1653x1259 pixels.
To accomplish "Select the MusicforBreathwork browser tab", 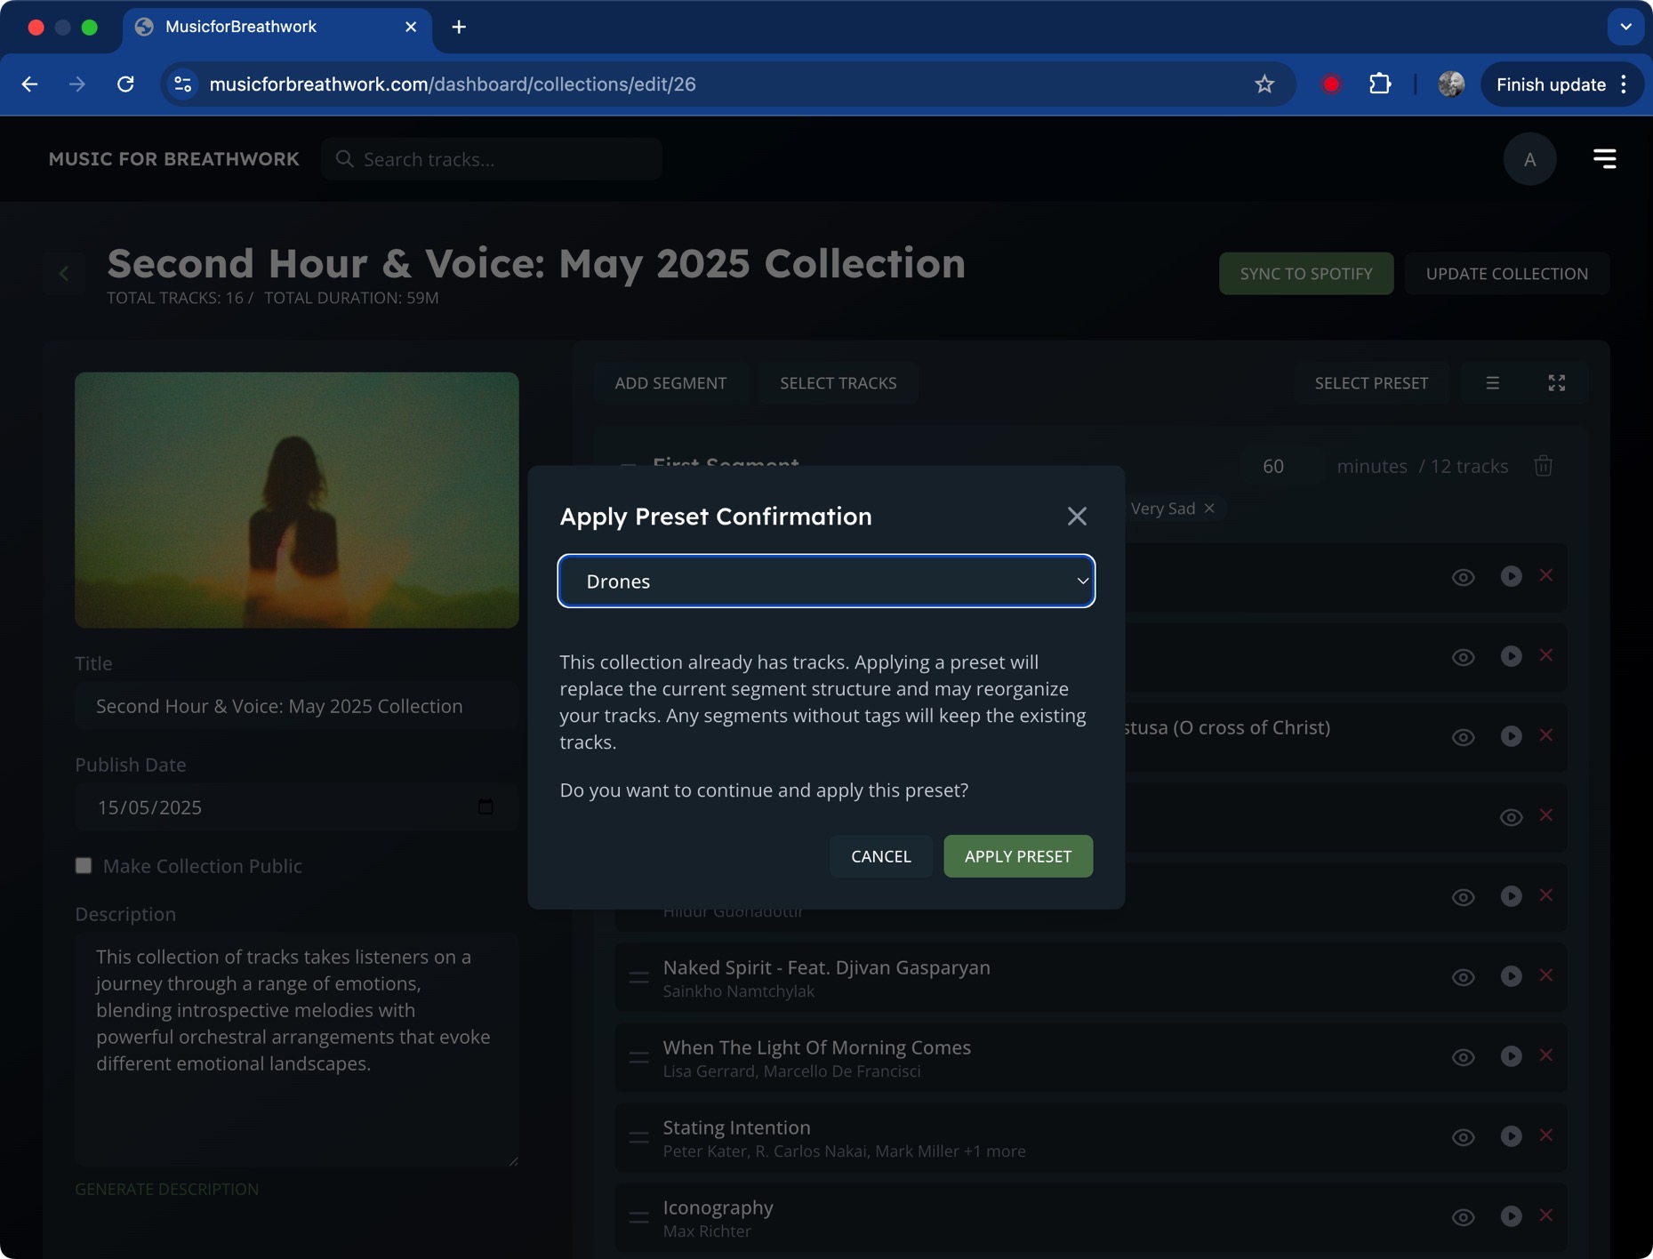I will (x=277, y=27).
